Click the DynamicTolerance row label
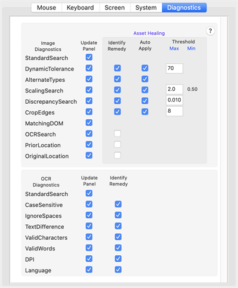238x288 pixels. [50, 69]
